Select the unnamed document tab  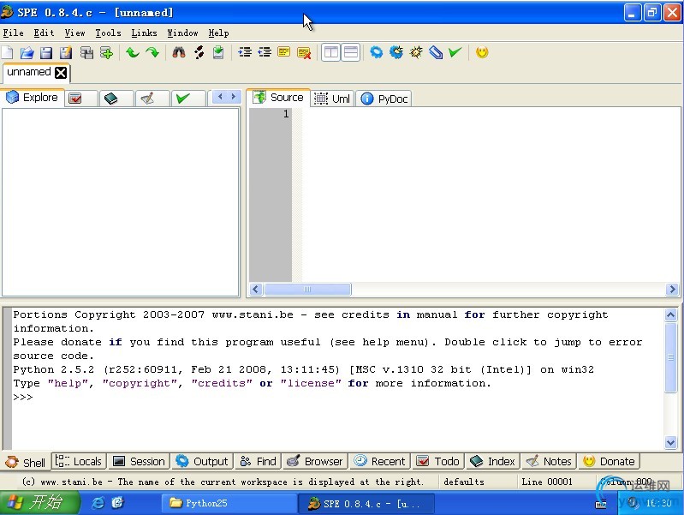pyautogui.click(x=29, y=72)
